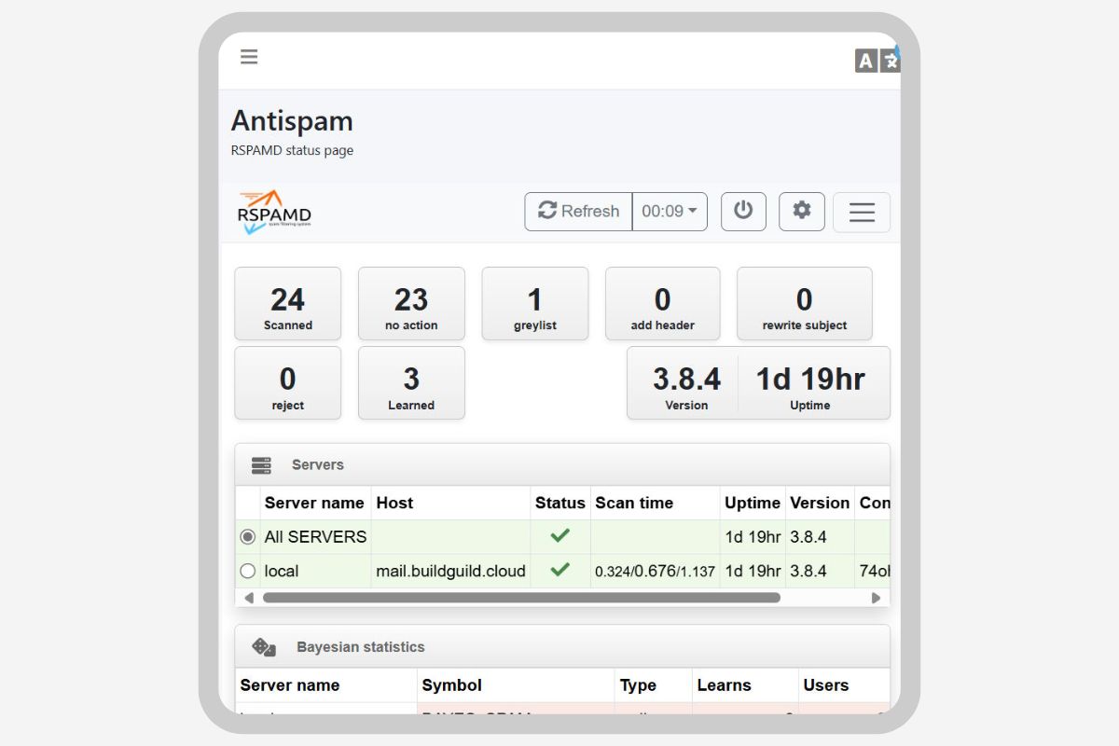Click the Scan time column header
This screenshot has height=746, width=1119.
pyautogui.click(x=634, y=503)
